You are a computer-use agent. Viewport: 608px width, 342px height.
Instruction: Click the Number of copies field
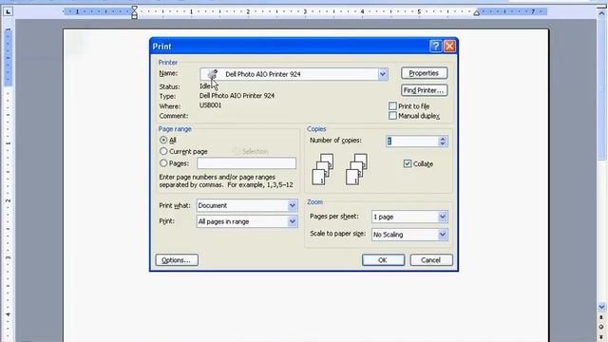(411, 142)
